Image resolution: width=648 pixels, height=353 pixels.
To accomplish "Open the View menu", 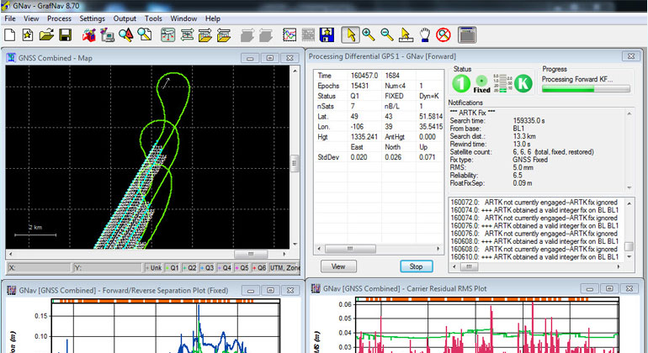I will pos(31,18).
